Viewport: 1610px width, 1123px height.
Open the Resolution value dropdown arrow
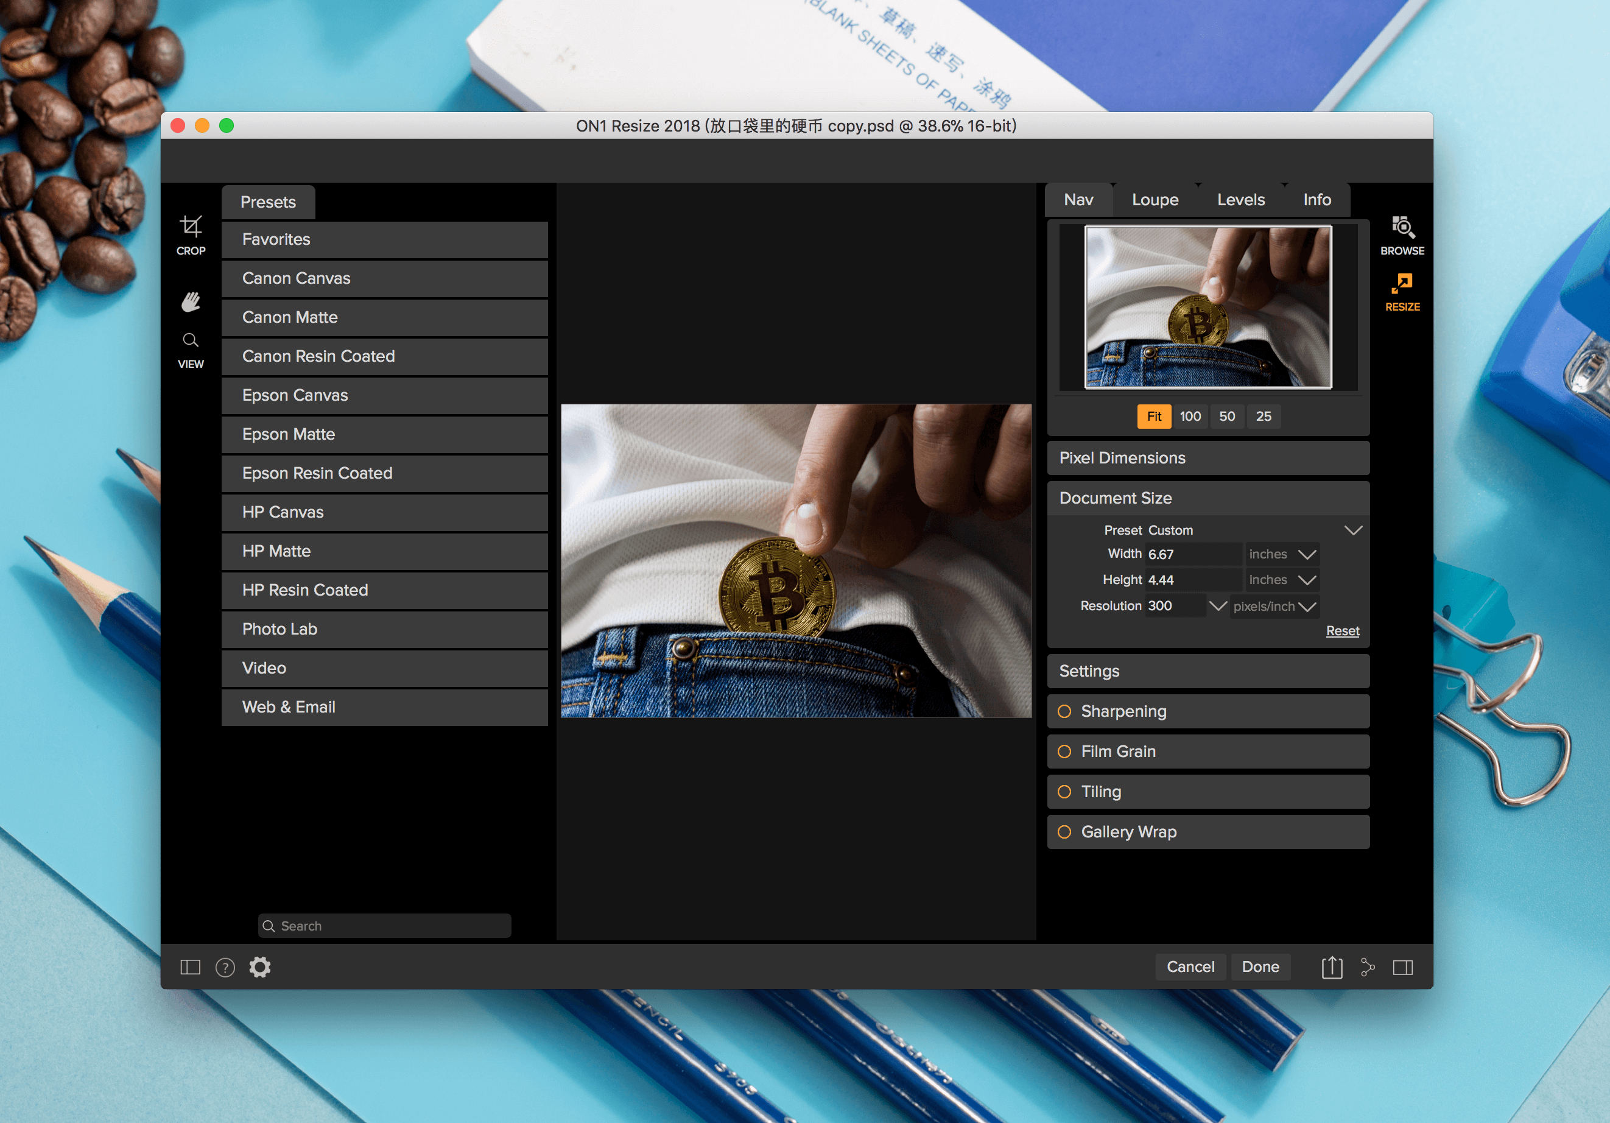point(1217,605)
